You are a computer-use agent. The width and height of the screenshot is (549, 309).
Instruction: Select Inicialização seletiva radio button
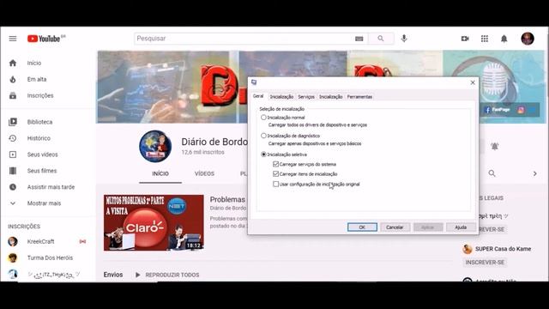tap(263, 154)
